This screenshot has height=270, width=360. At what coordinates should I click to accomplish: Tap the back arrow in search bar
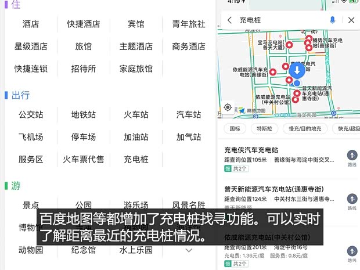point(229,20)
